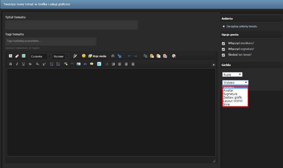Toggle Włączyć emotikony checkbox
283x168 pixels.
click(223, 44)
